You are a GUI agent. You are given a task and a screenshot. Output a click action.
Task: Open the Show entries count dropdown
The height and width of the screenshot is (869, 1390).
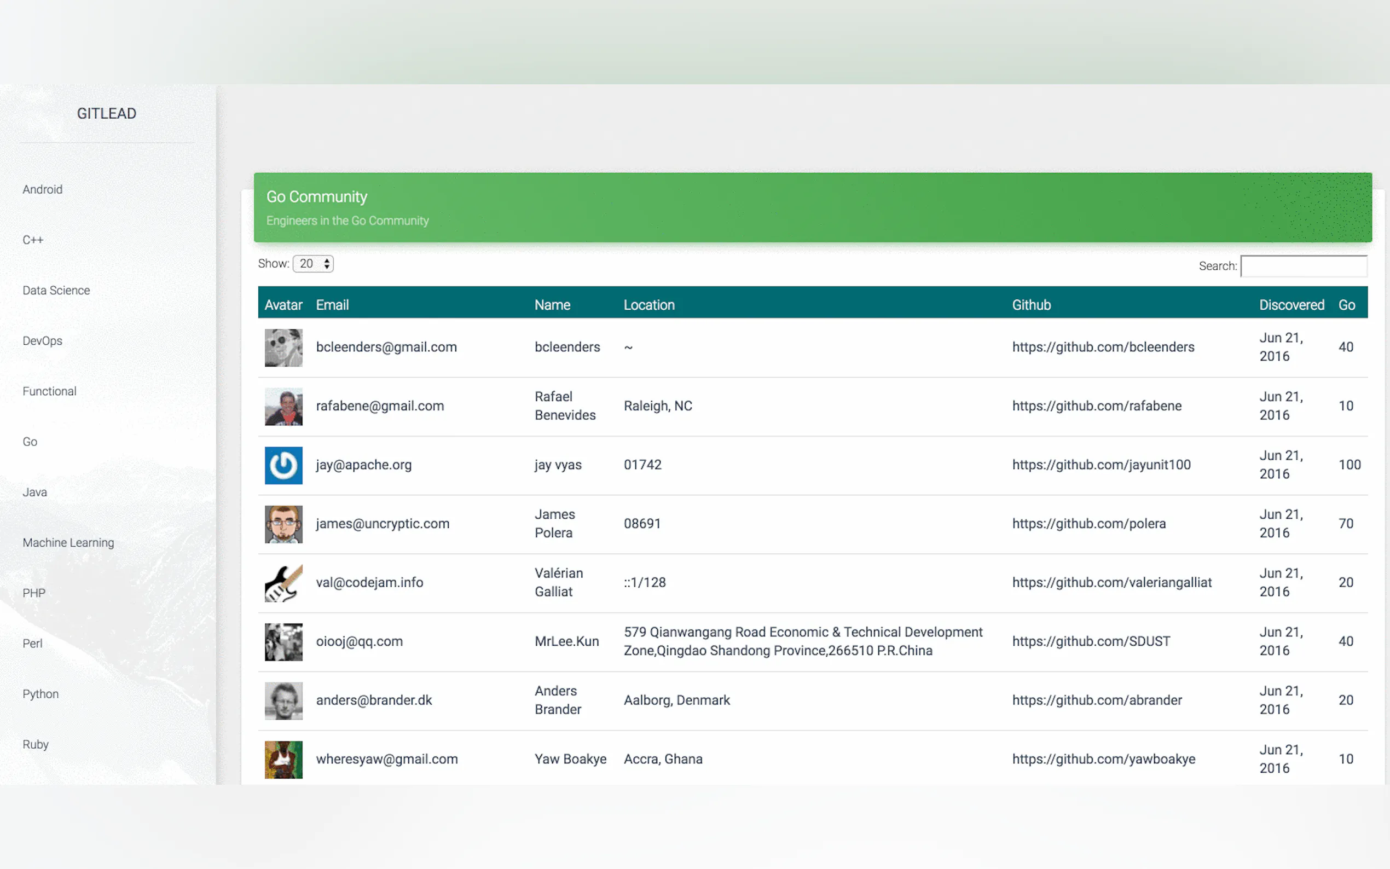(x=313, y=264)
